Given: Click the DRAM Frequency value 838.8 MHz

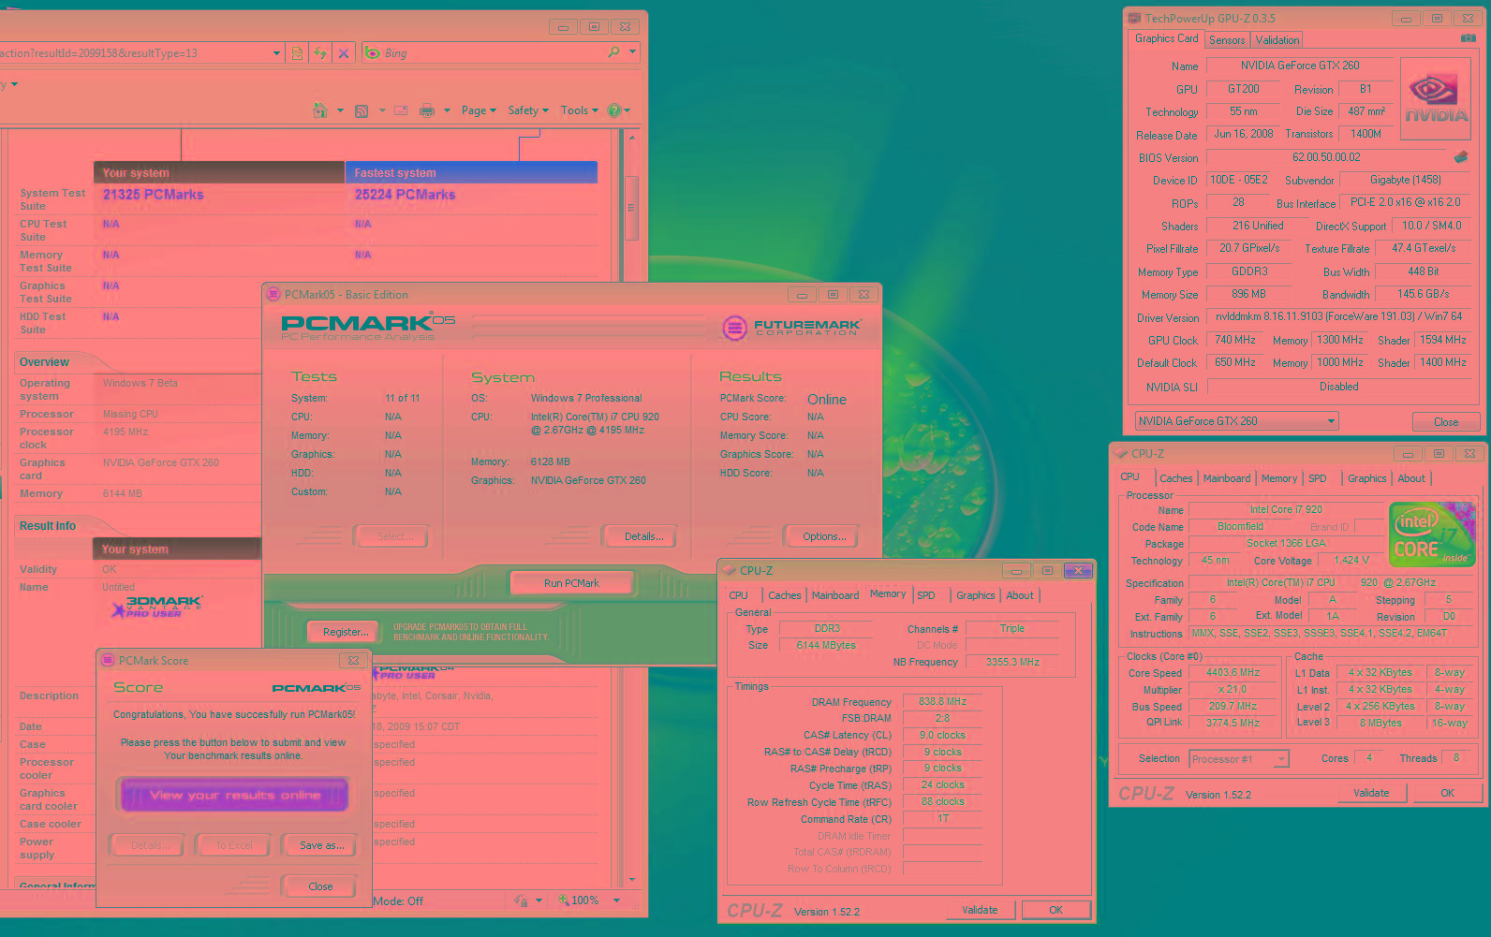Looking at the screenshot, I should [x=942, y=702].
